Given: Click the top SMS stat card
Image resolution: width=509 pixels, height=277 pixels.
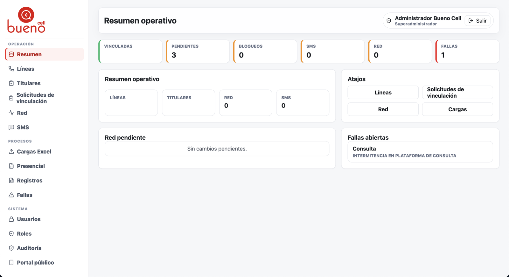Looking at the screenshot, I should 333,52.
